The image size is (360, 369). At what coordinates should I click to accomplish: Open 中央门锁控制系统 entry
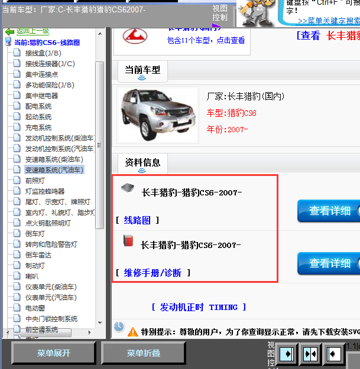[x=51, y=319]
